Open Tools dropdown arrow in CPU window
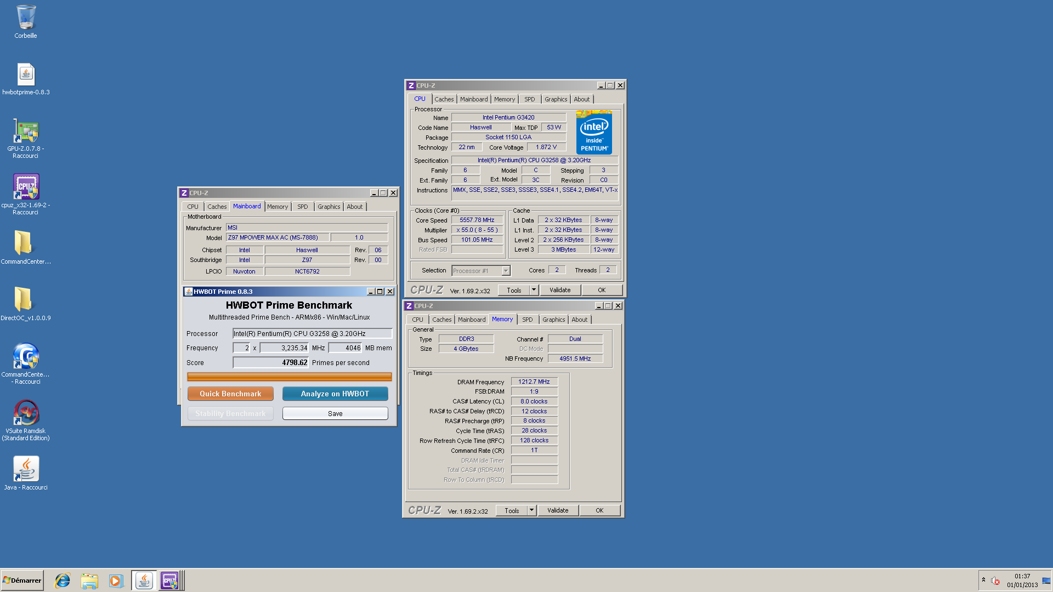 (x=534, y=290)
